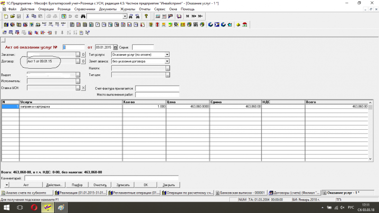This screenshot has height=213, width=379.
Task: Click the binoculars Find icon
Action: pos(83,16)
